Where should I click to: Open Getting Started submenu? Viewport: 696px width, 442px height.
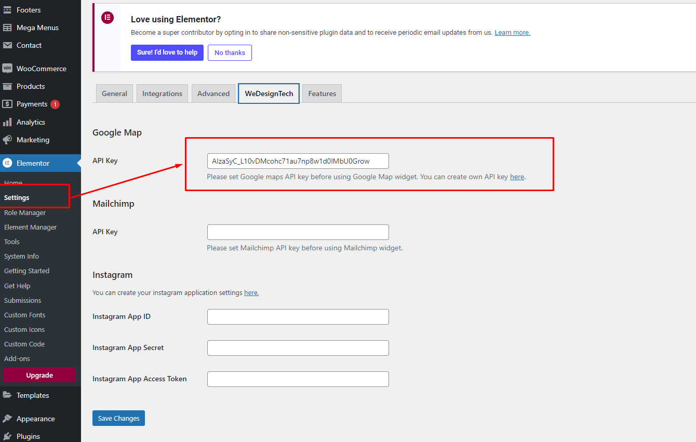pyautogui.click(x=26, y=271)
